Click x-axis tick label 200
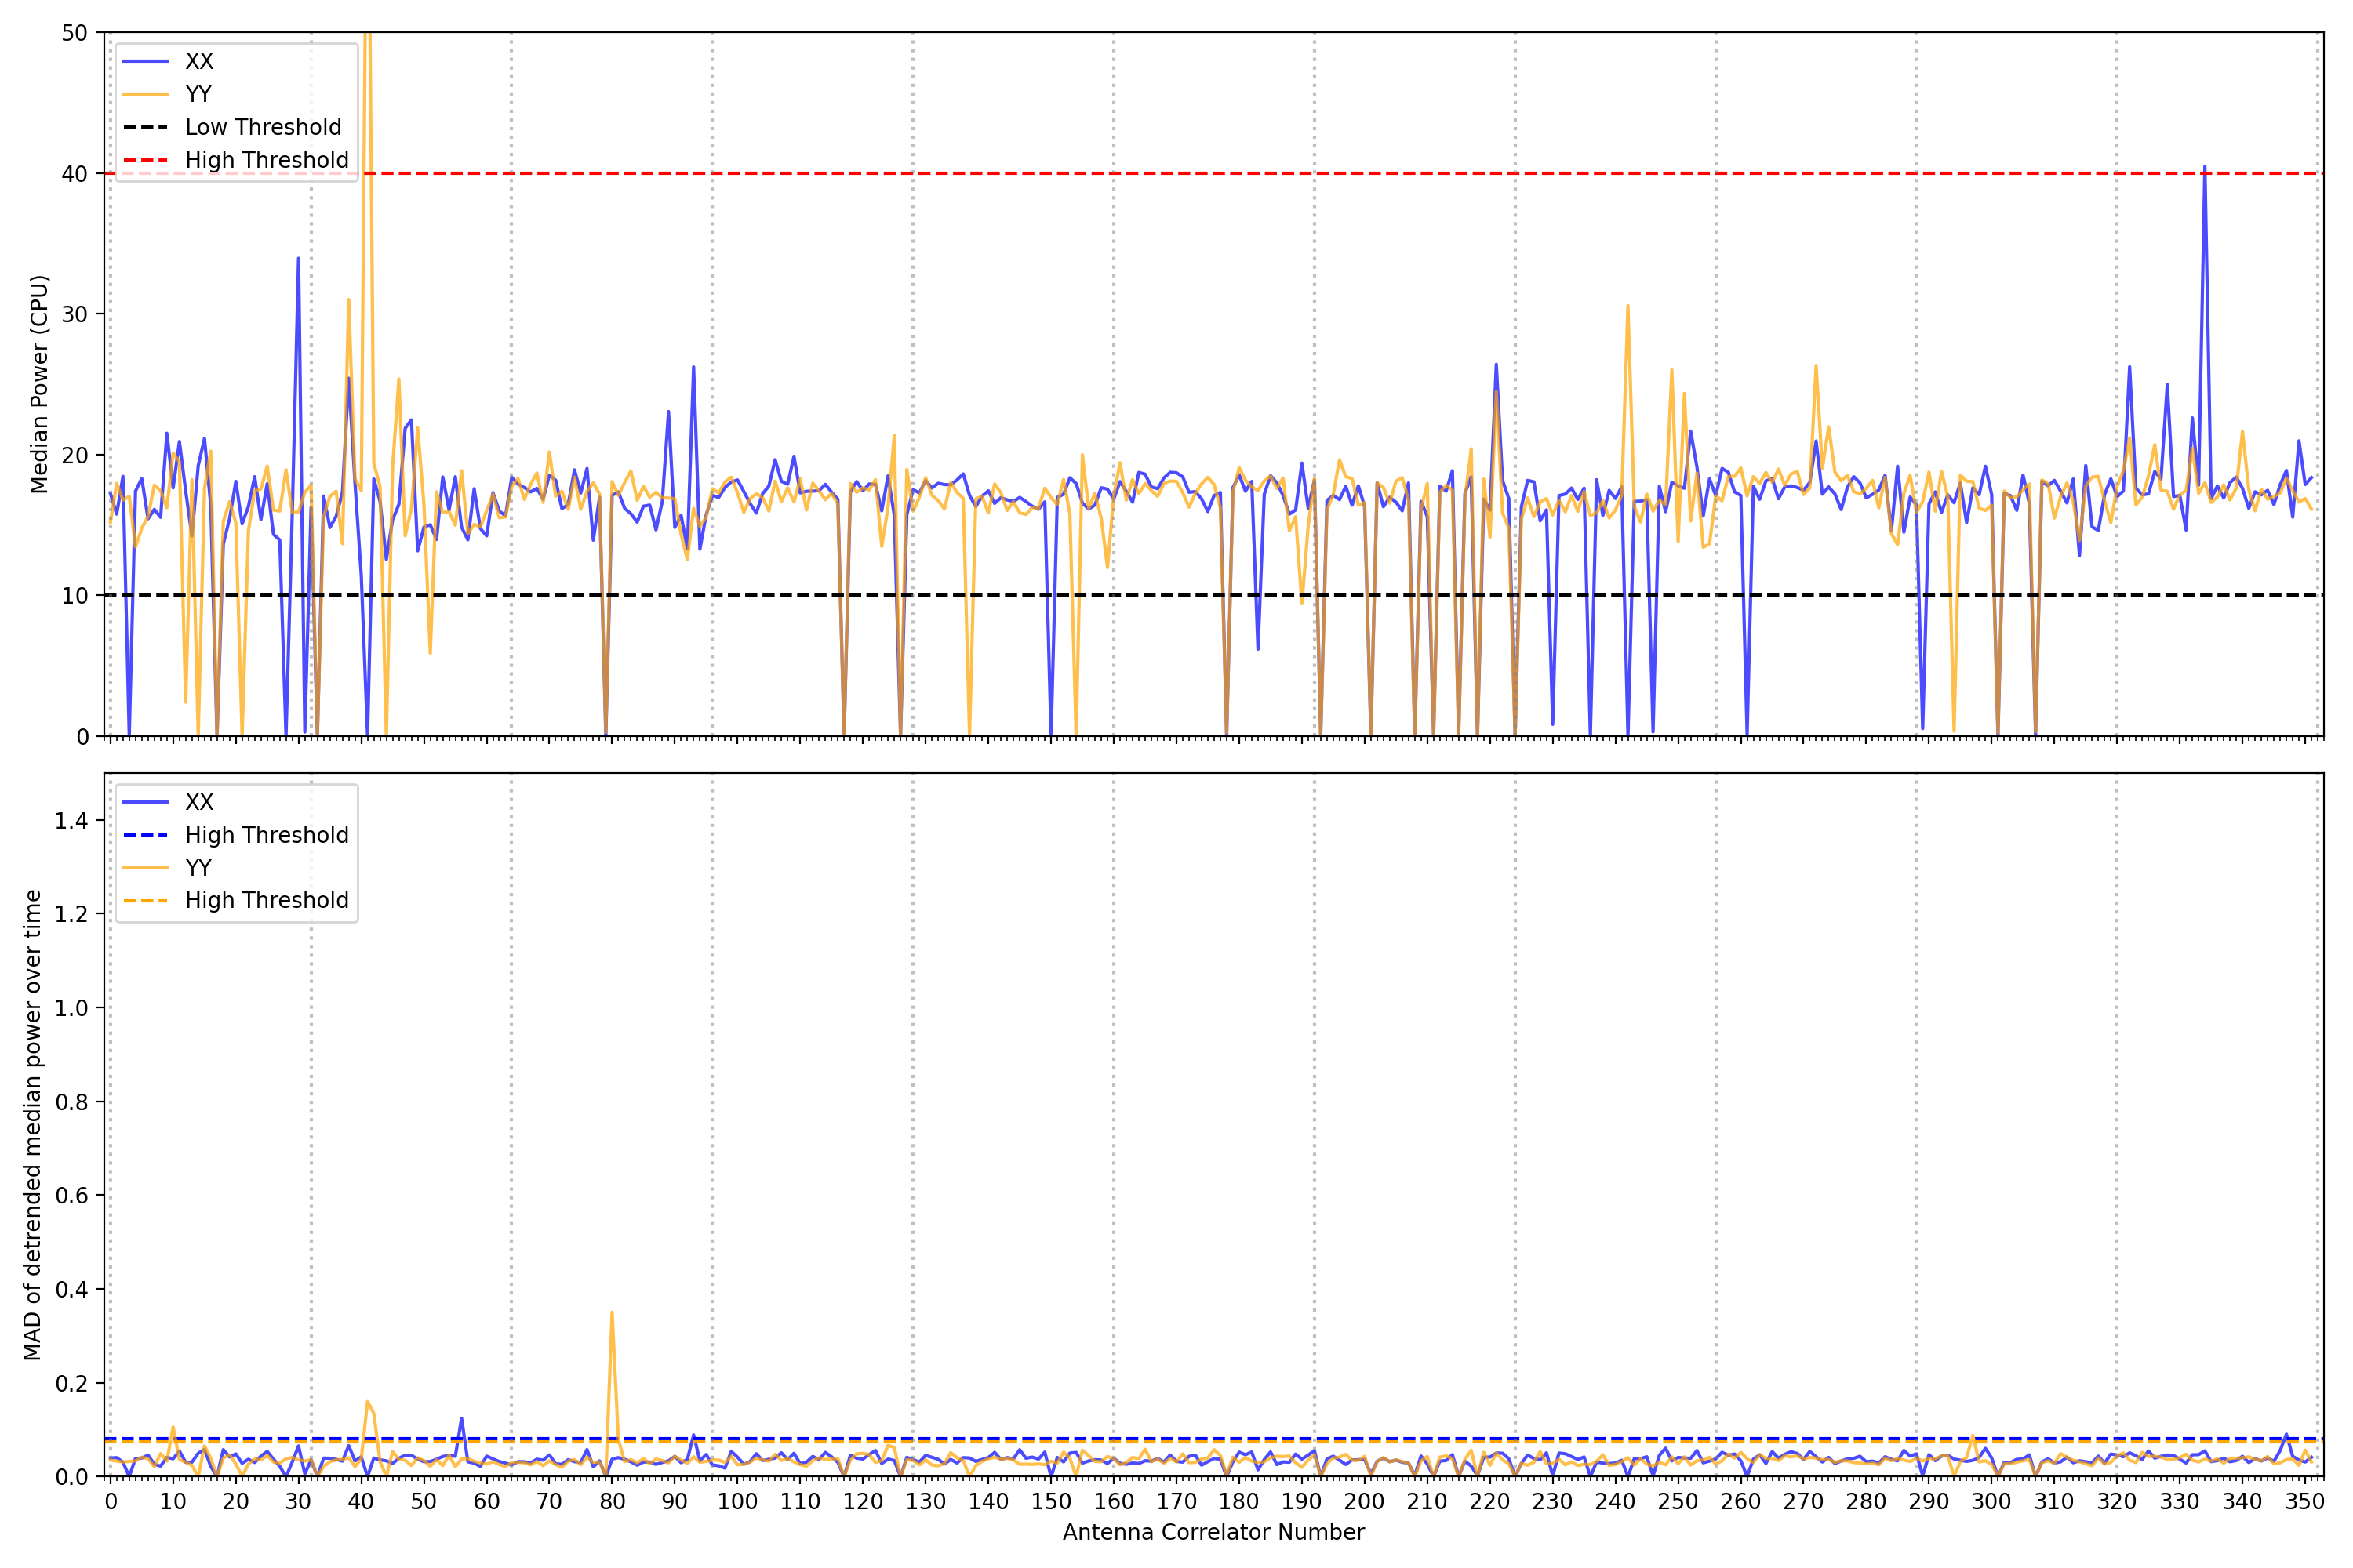The image size is (2353, 1568). 1364,1502
